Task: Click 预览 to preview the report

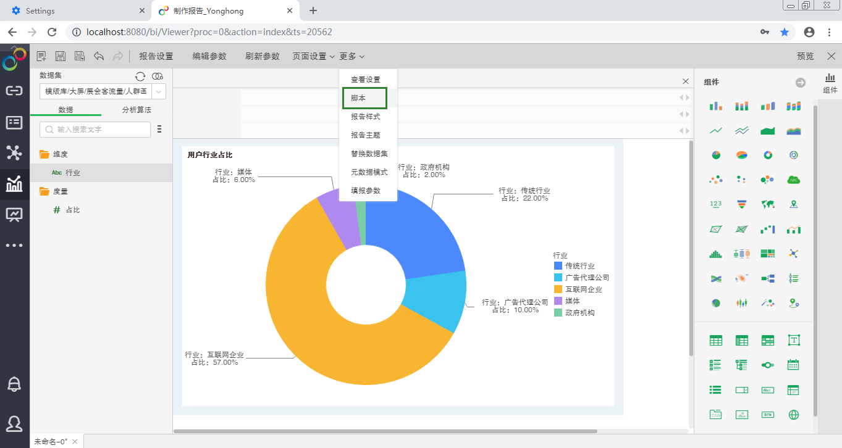Action: pyautogui.click(x=805, y=56)
